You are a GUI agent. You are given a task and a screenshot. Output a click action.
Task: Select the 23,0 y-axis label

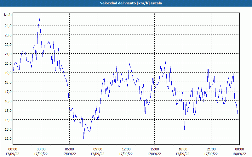click(x=8, y=35)
